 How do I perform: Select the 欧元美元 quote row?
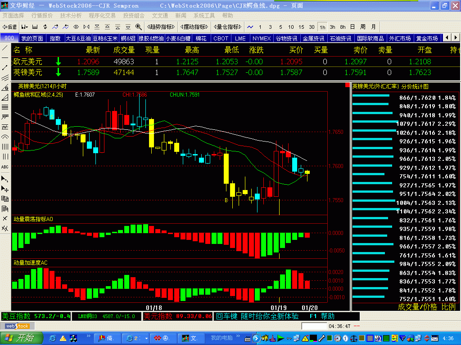coord(235,62)
